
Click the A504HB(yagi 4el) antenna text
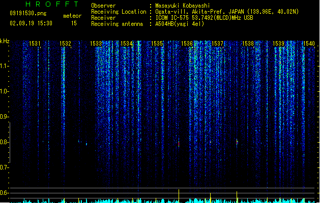pyautogui.click(x=180, y=24)
